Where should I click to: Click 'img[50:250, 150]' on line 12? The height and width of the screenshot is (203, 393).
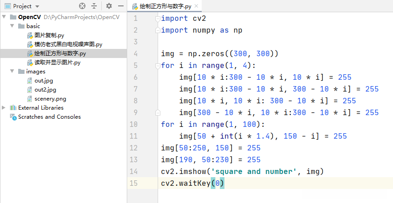pyautogui.click(x=197, y=148)
